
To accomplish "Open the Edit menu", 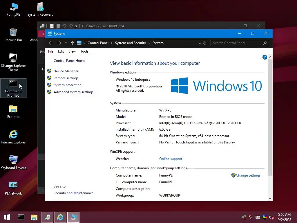I will tap(61, 51).
